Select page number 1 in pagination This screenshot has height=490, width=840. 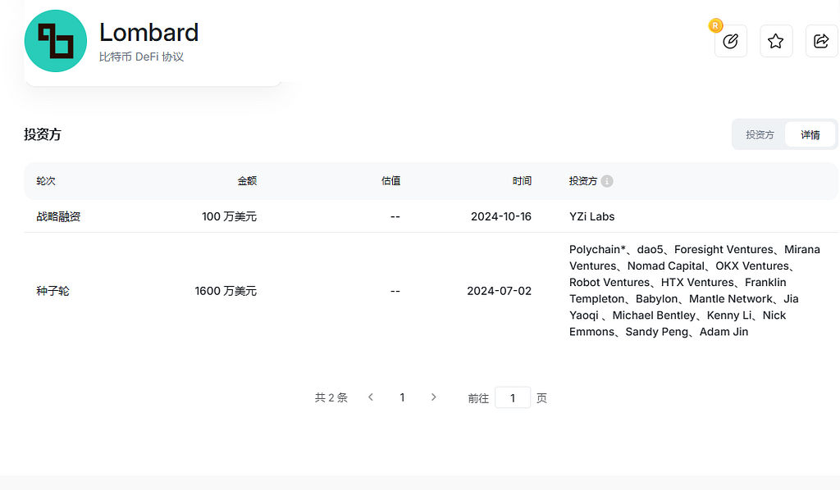[x=402, y=397]
